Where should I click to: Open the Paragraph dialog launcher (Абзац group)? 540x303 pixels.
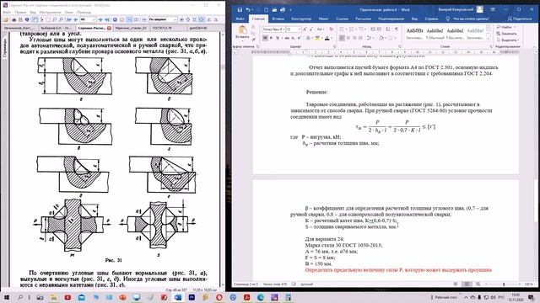pyautogui.click(x=399, y=46)
